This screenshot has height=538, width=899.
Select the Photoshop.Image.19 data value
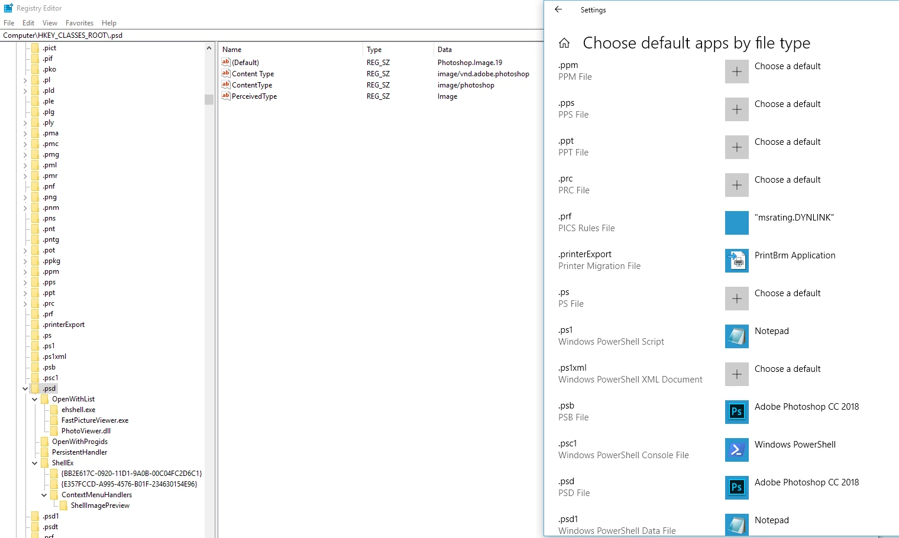tap(470, 62)
